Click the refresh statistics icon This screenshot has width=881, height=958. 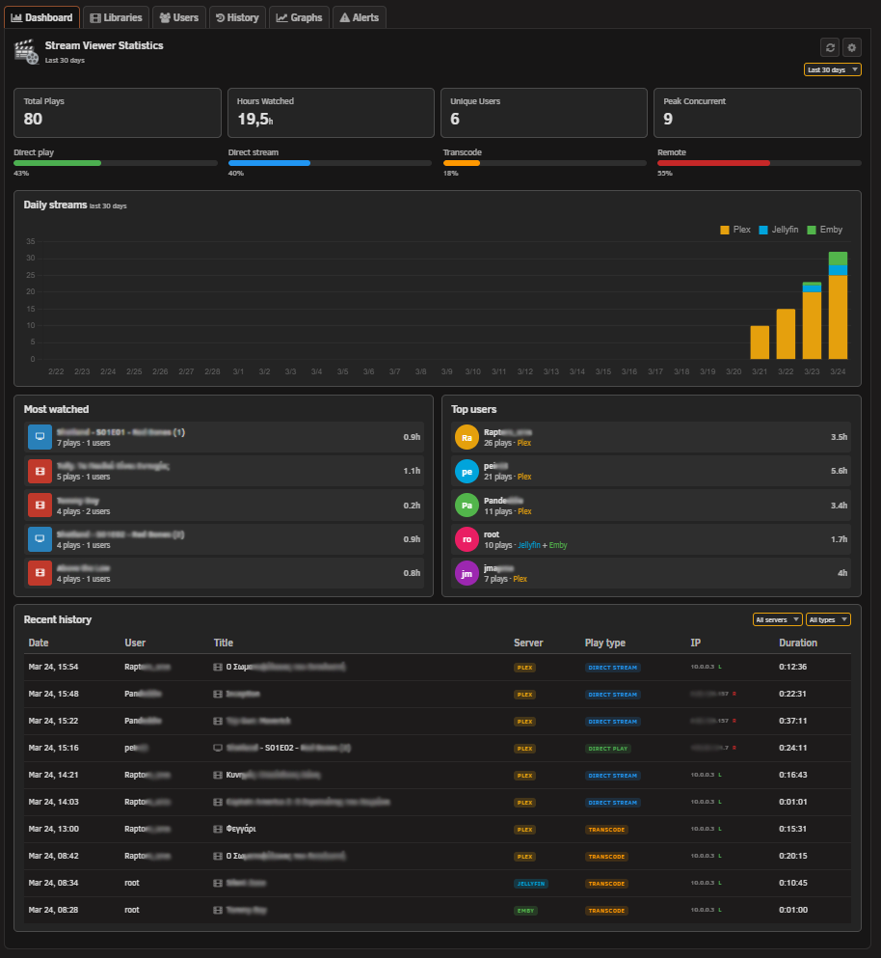(x=830, y=47)
